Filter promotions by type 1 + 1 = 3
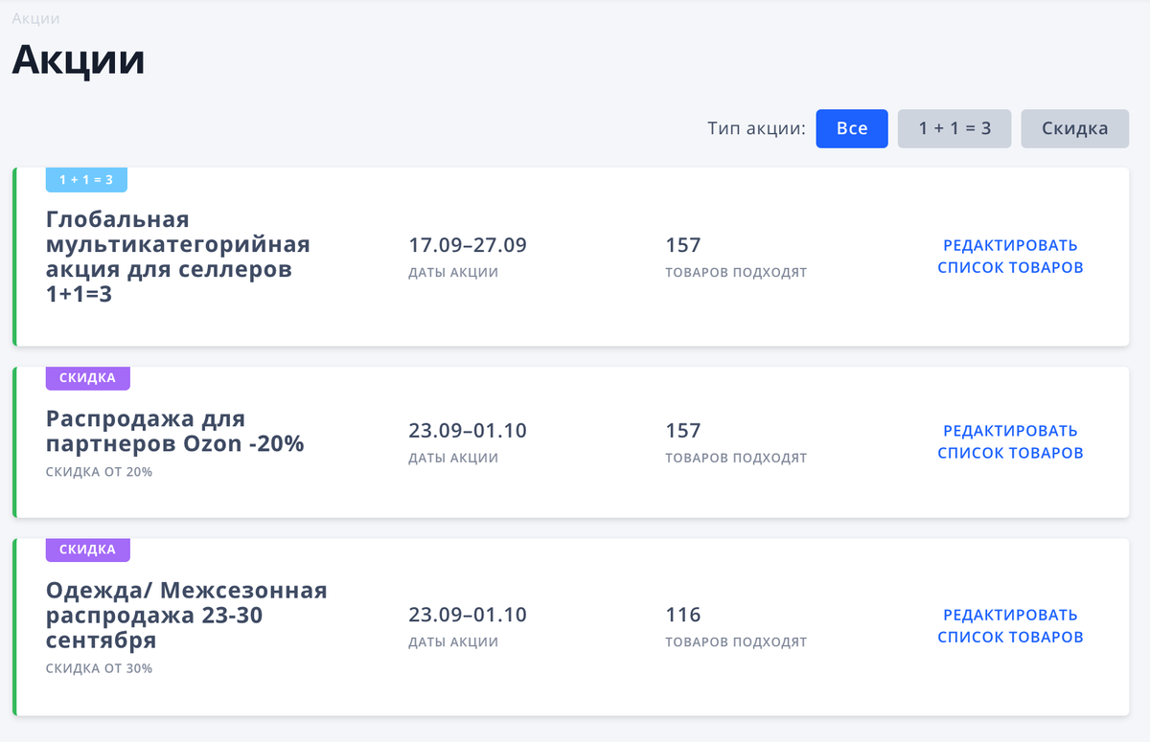1150x742 pixels. (954, 128)
